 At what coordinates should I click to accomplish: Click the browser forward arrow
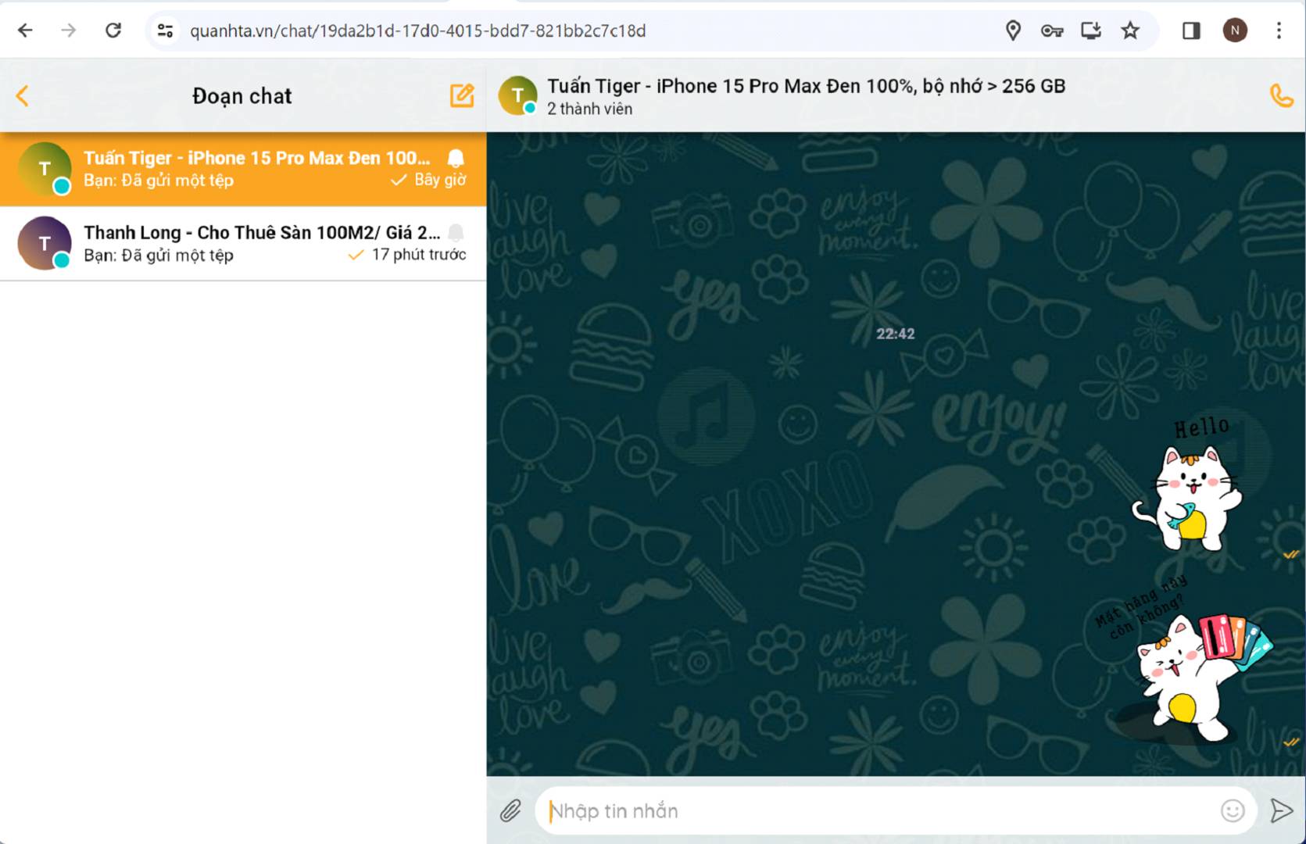(x=69, y=30)
